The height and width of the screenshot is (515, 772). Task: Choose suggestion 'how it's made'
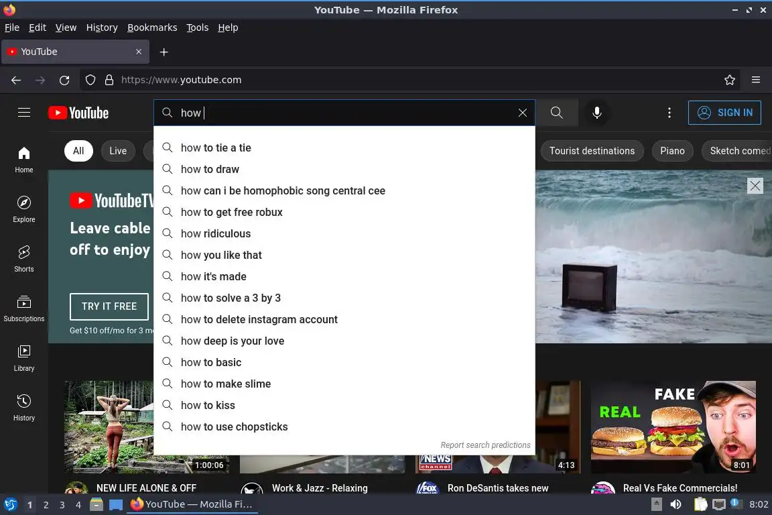pos(344,276)
